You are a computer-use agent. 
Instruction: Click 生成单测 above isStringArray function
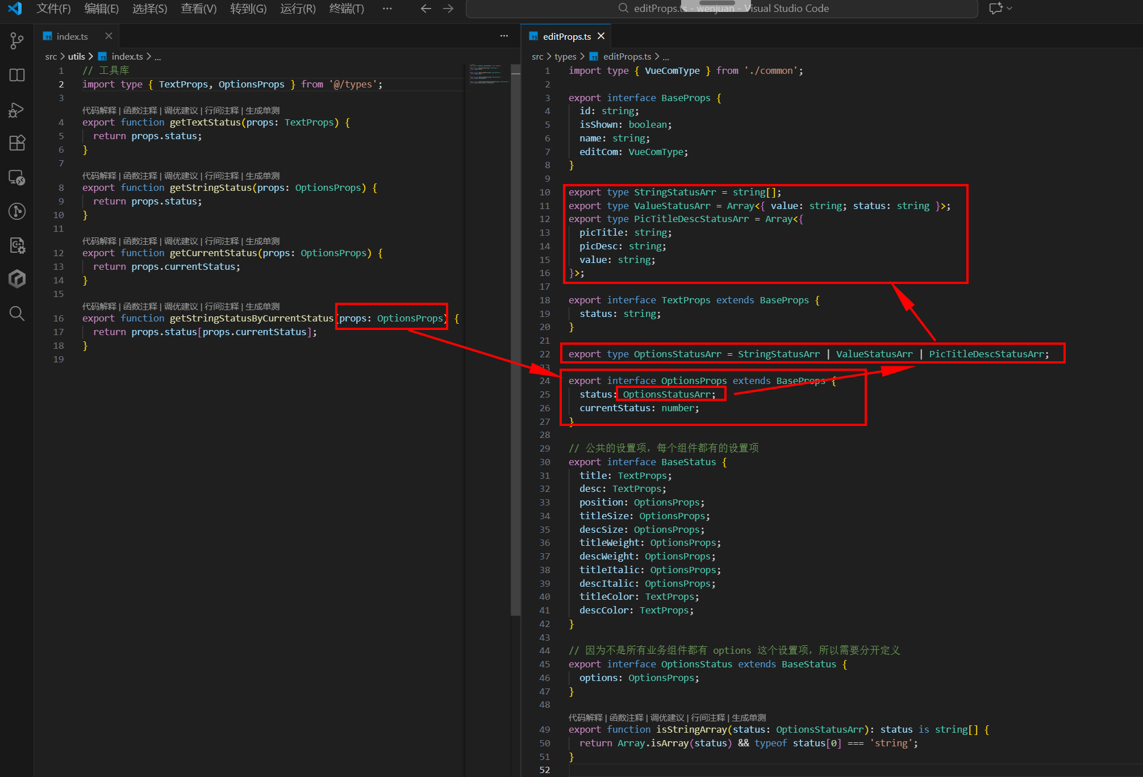pyautogui.click(x=749, y=718)
